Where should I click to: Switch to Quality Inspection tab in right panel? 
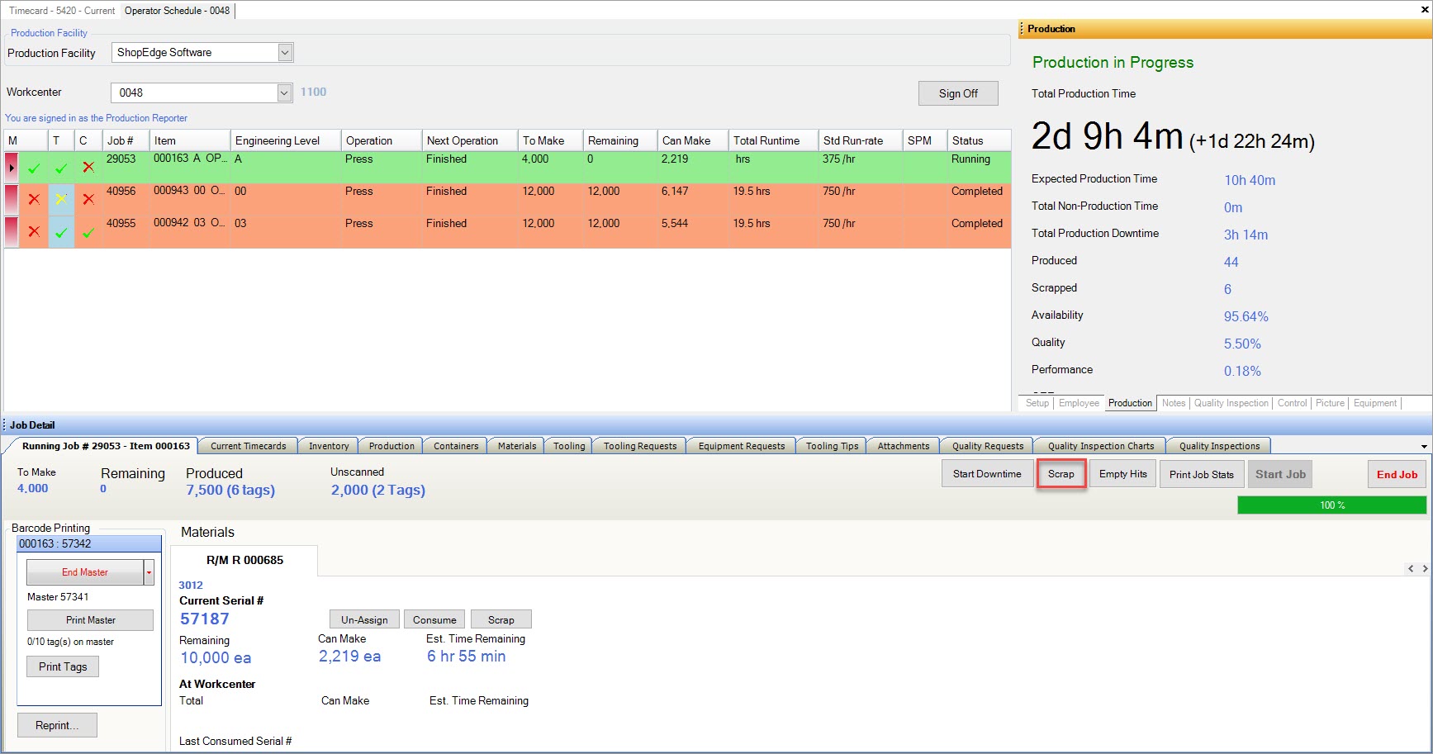tap(1231, 403)
